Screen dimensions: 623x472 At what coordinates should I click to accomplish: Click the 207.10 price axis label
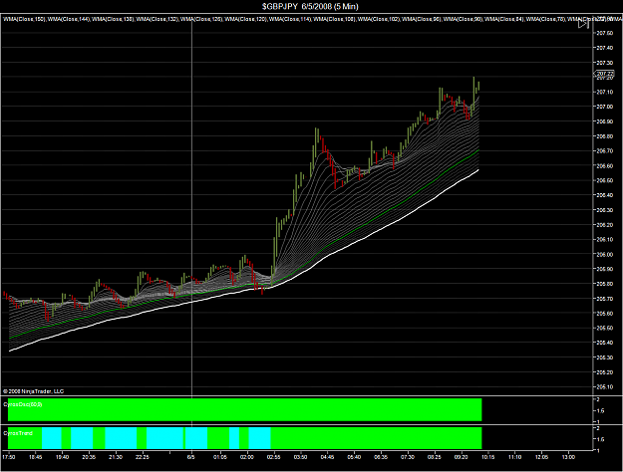pos(605,92)
